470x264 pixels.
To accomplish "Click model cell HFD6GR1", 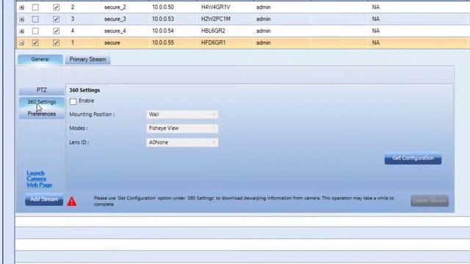I will [x=213, y=43].
